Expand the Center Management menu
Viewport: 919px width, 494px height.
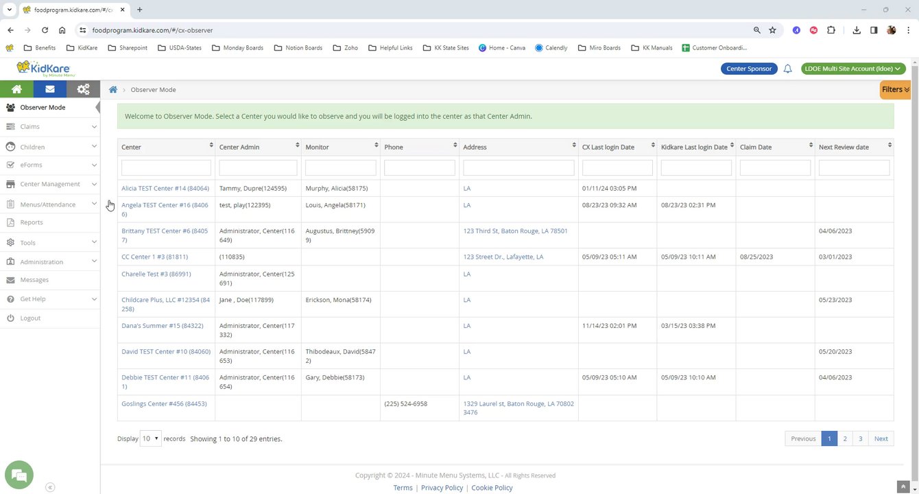(49, 184)
